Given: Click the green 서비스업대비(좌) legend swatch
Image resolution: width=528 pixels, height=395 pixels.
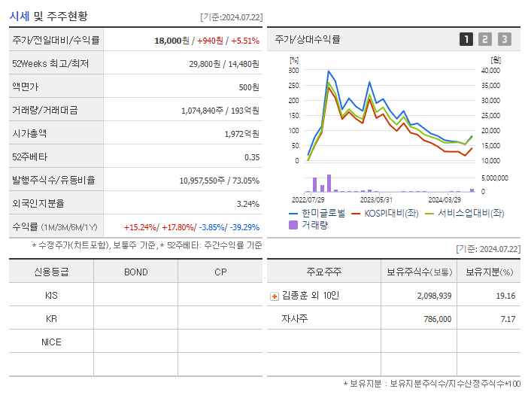Looking at the screenshot, I should [429, 214].
